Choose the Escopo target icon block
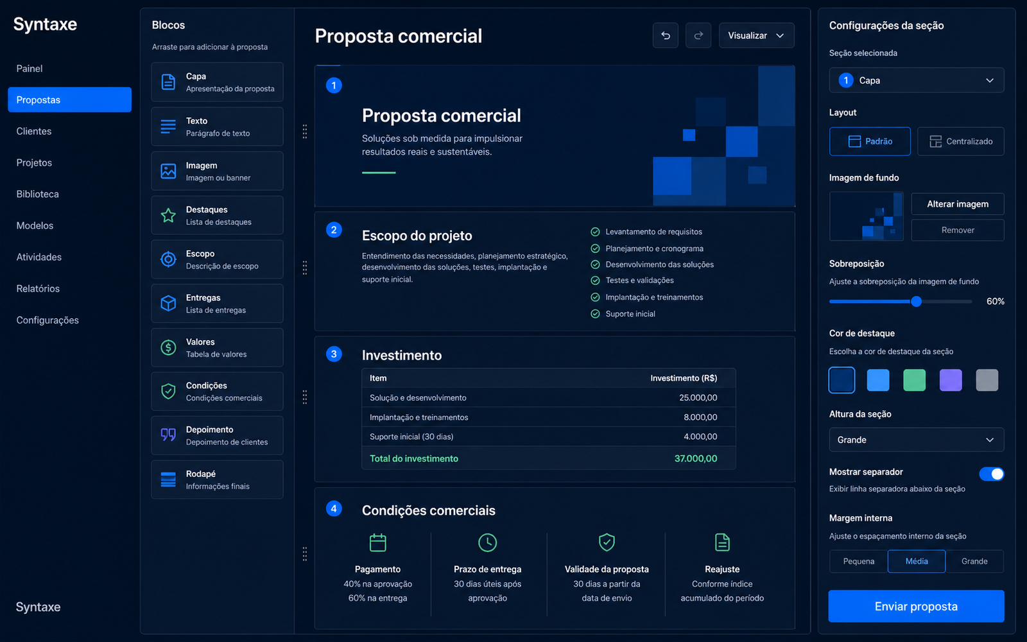 217,259
